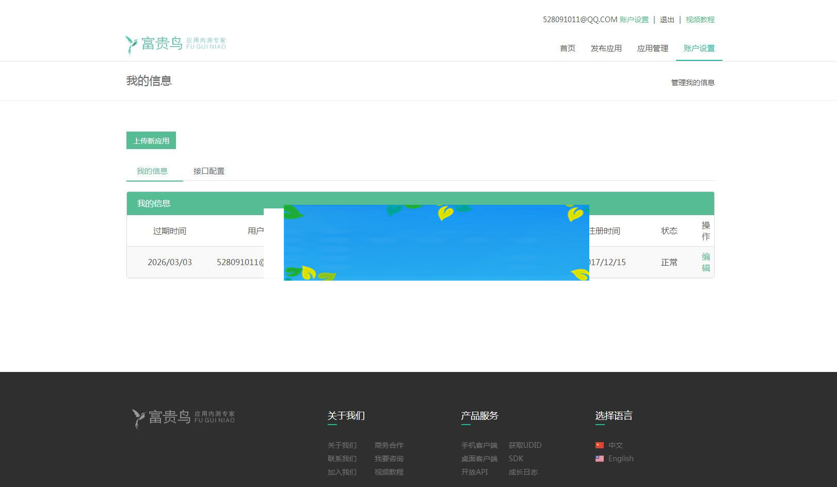Click the 退出 logout link

pos(666,19)
